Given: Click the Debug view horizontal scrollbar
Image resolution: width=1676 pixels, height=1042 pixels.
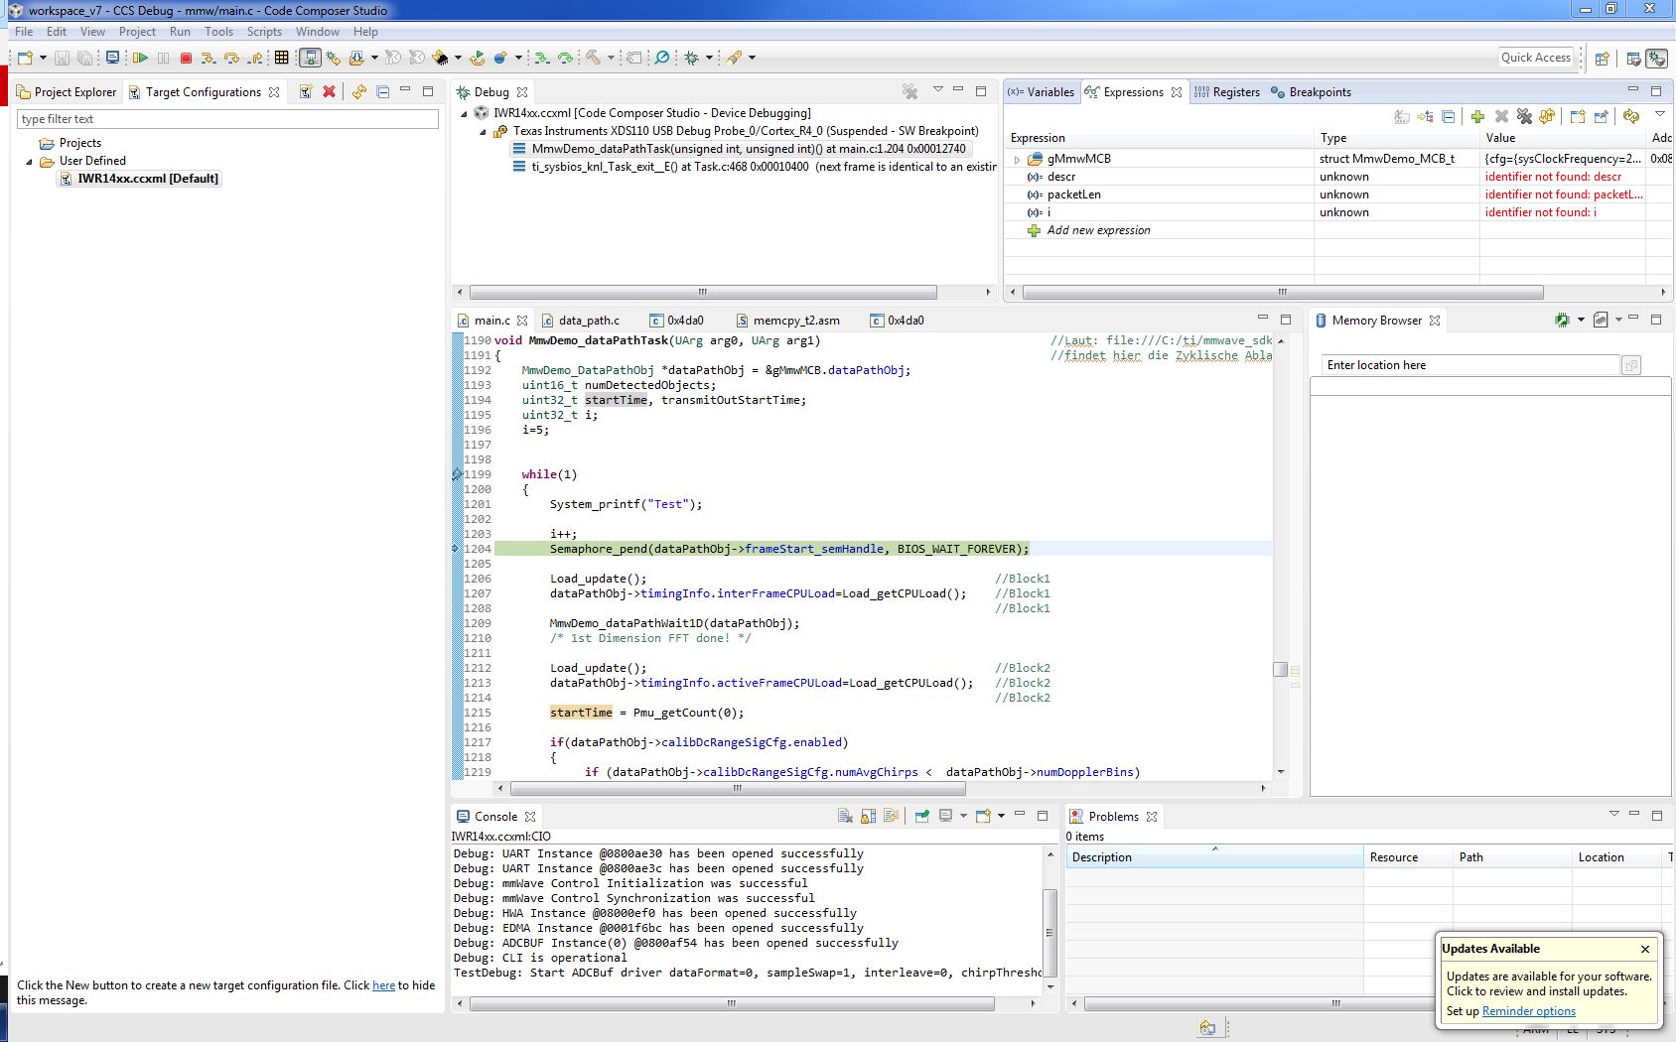Looking at the screenshot, I should [x=703, y=293].
